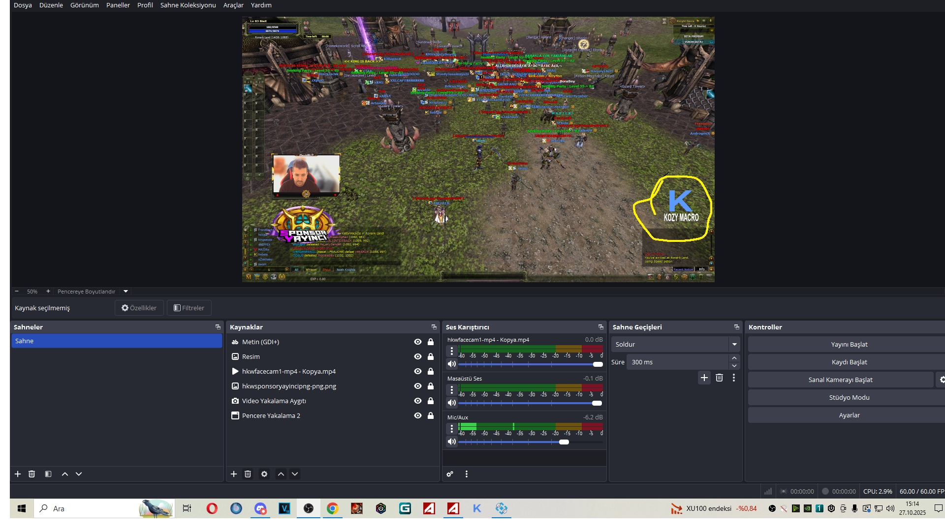Unlock the Resim source
Screen dimensions: 945x531
pos(431,356)
